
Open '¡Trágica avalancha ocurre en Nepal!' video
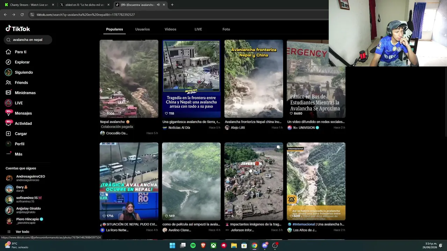click(129, 181)
